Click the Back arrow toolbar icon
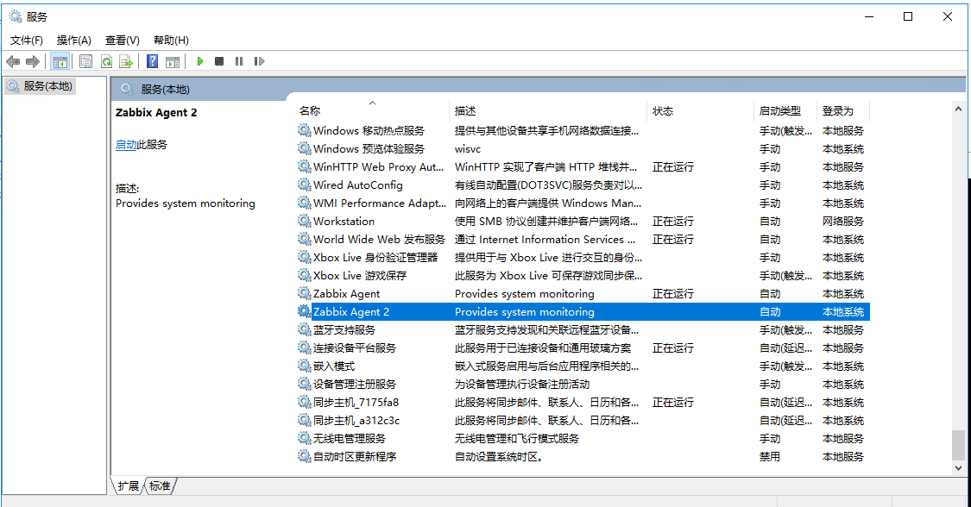Image resolution: width=971 pixels, height=507 pixels. coord(13,61)
